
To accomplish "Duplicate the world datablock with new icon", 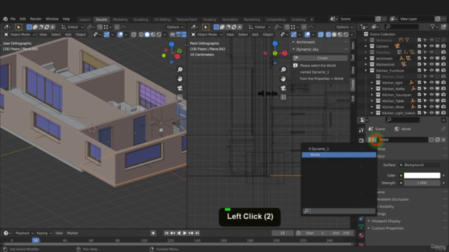I will [x=437, y=140].
